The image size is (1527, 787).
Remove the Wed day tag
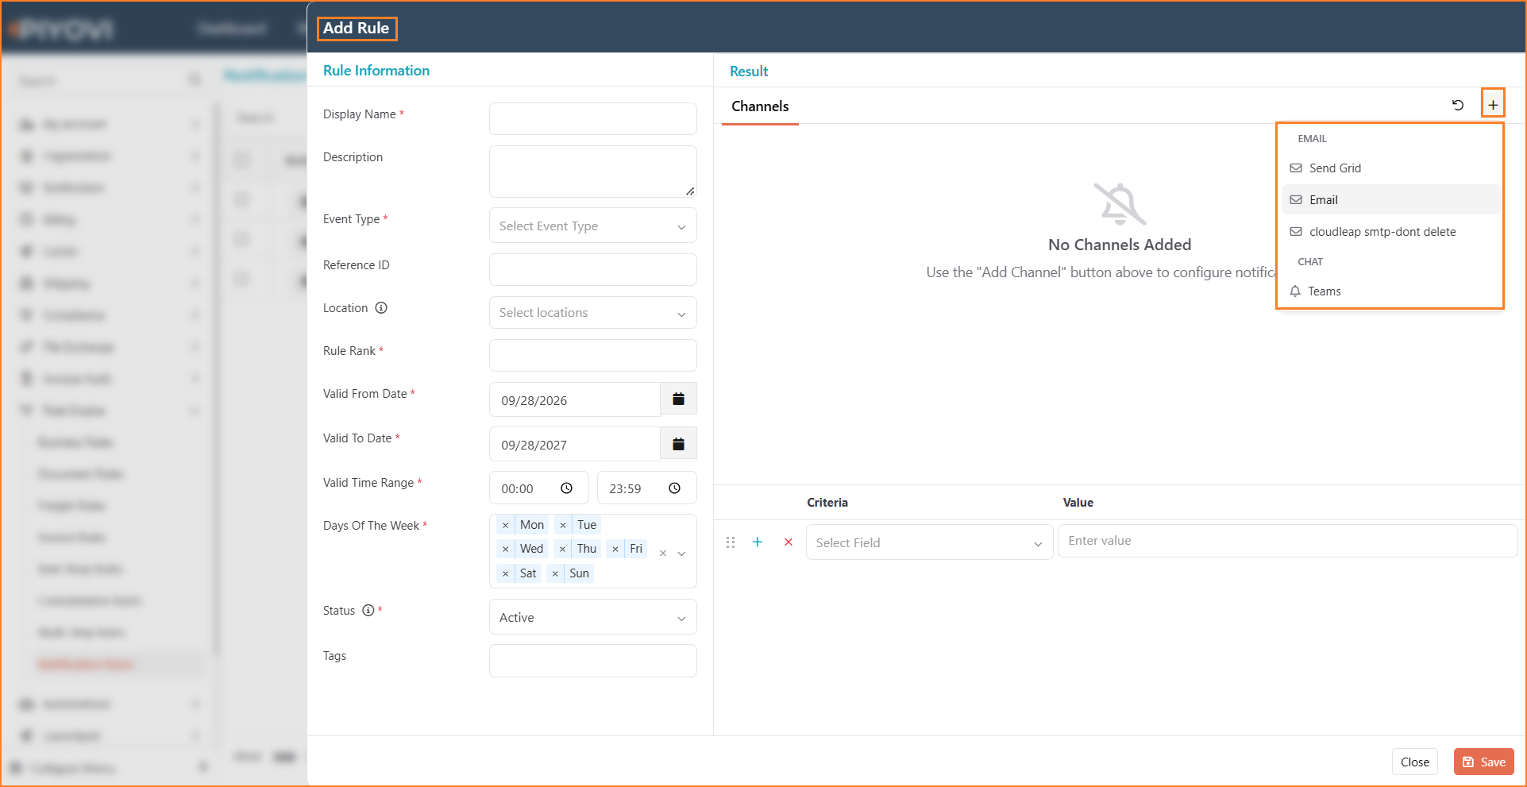[x=506, y=549]
